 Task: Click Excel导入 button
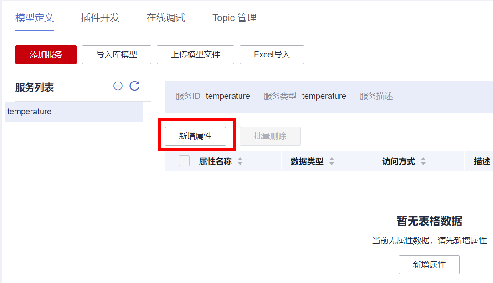pyautogui.click(x=272, y=55)
